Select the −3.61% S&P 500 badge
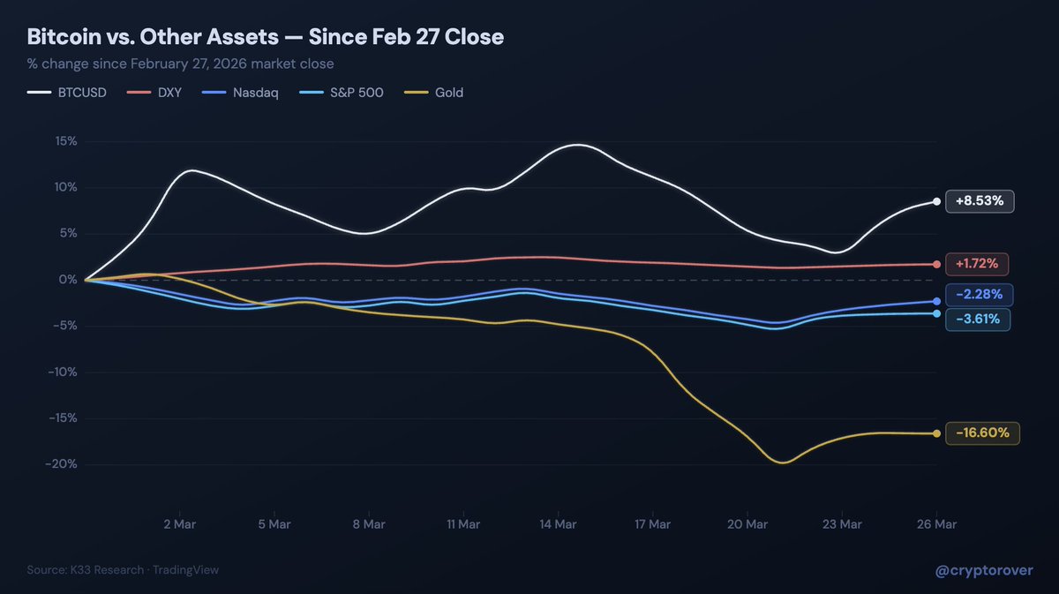Viewport: 1059px width, 594px height. coord(978,319)
